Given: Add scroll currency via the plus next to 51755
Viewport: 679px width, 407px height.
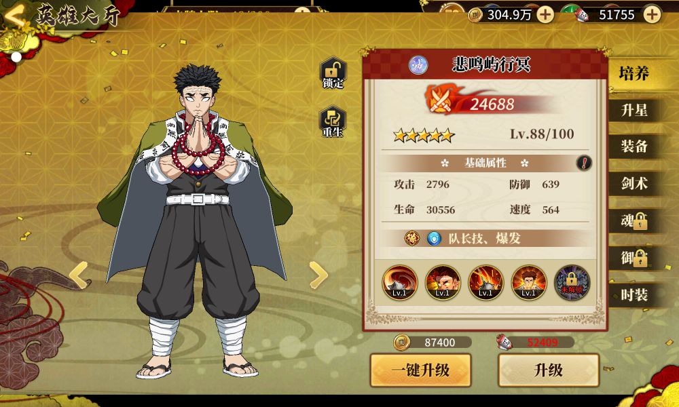Looking at the screenshot, I should click(652, 15).
